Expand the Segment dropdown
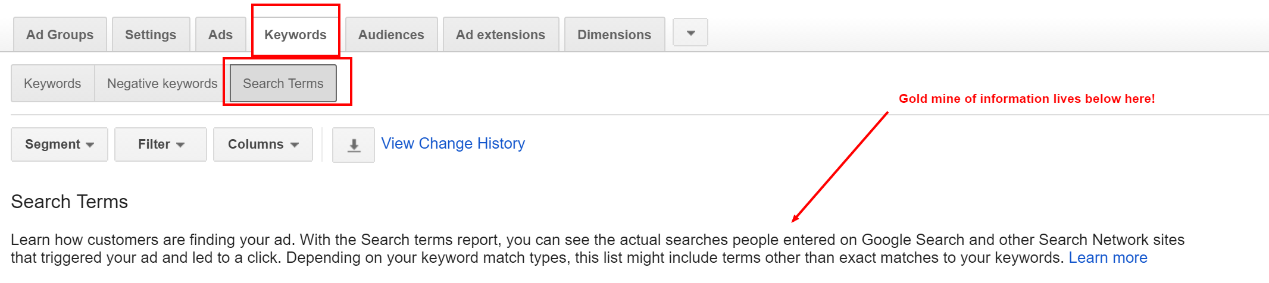Image resolution: width=1269 pixels, height=283 pixels. pyautogui.click(x=60, y=144)
